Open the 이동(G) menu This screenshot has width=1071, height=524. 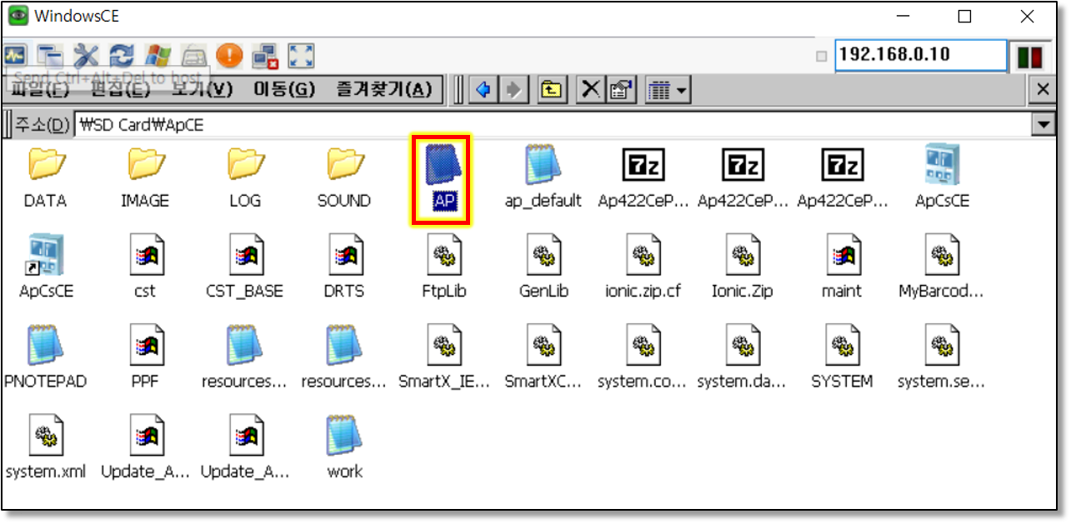284,89
